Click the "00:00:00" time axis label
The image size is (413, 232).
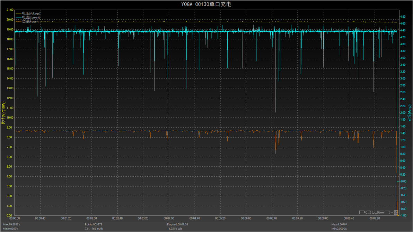[15, 218]
